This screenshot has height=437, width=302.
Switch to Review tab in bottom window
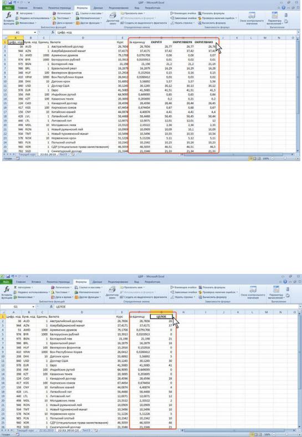[118, 282]
